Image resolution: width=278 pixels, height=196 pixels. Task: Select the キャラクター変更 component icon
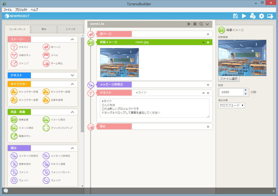click(14, 100)
